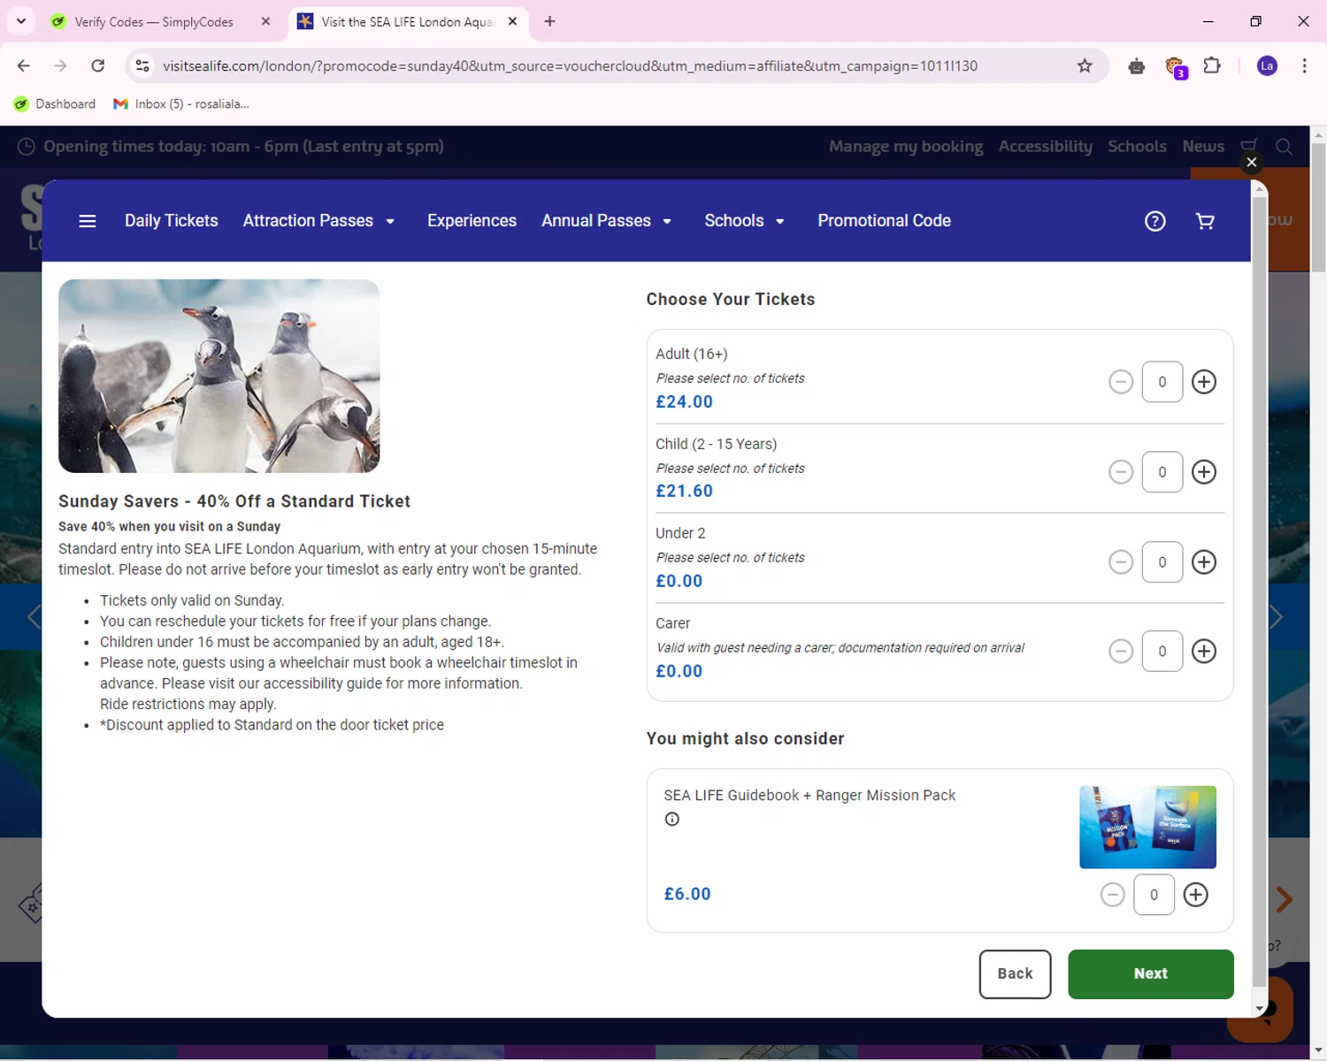Open the Experiences menu item
The width and height of the screenshot is (1327, 1061).
(x=472, y=221)
